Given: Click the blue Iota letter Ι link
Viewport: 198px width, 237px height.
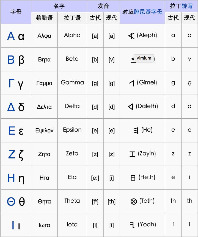Looking at the screenshot, I should [x=13, y=225].
